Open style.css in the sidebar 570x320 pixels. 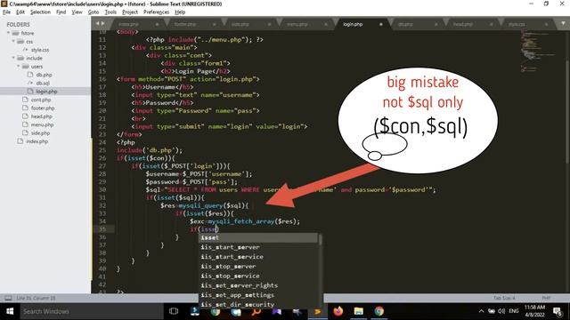coord(40,50)
